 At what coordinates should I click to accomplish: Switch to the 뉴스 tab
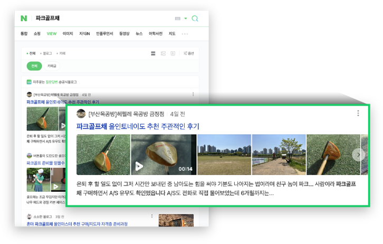click(x=139, y=34)
